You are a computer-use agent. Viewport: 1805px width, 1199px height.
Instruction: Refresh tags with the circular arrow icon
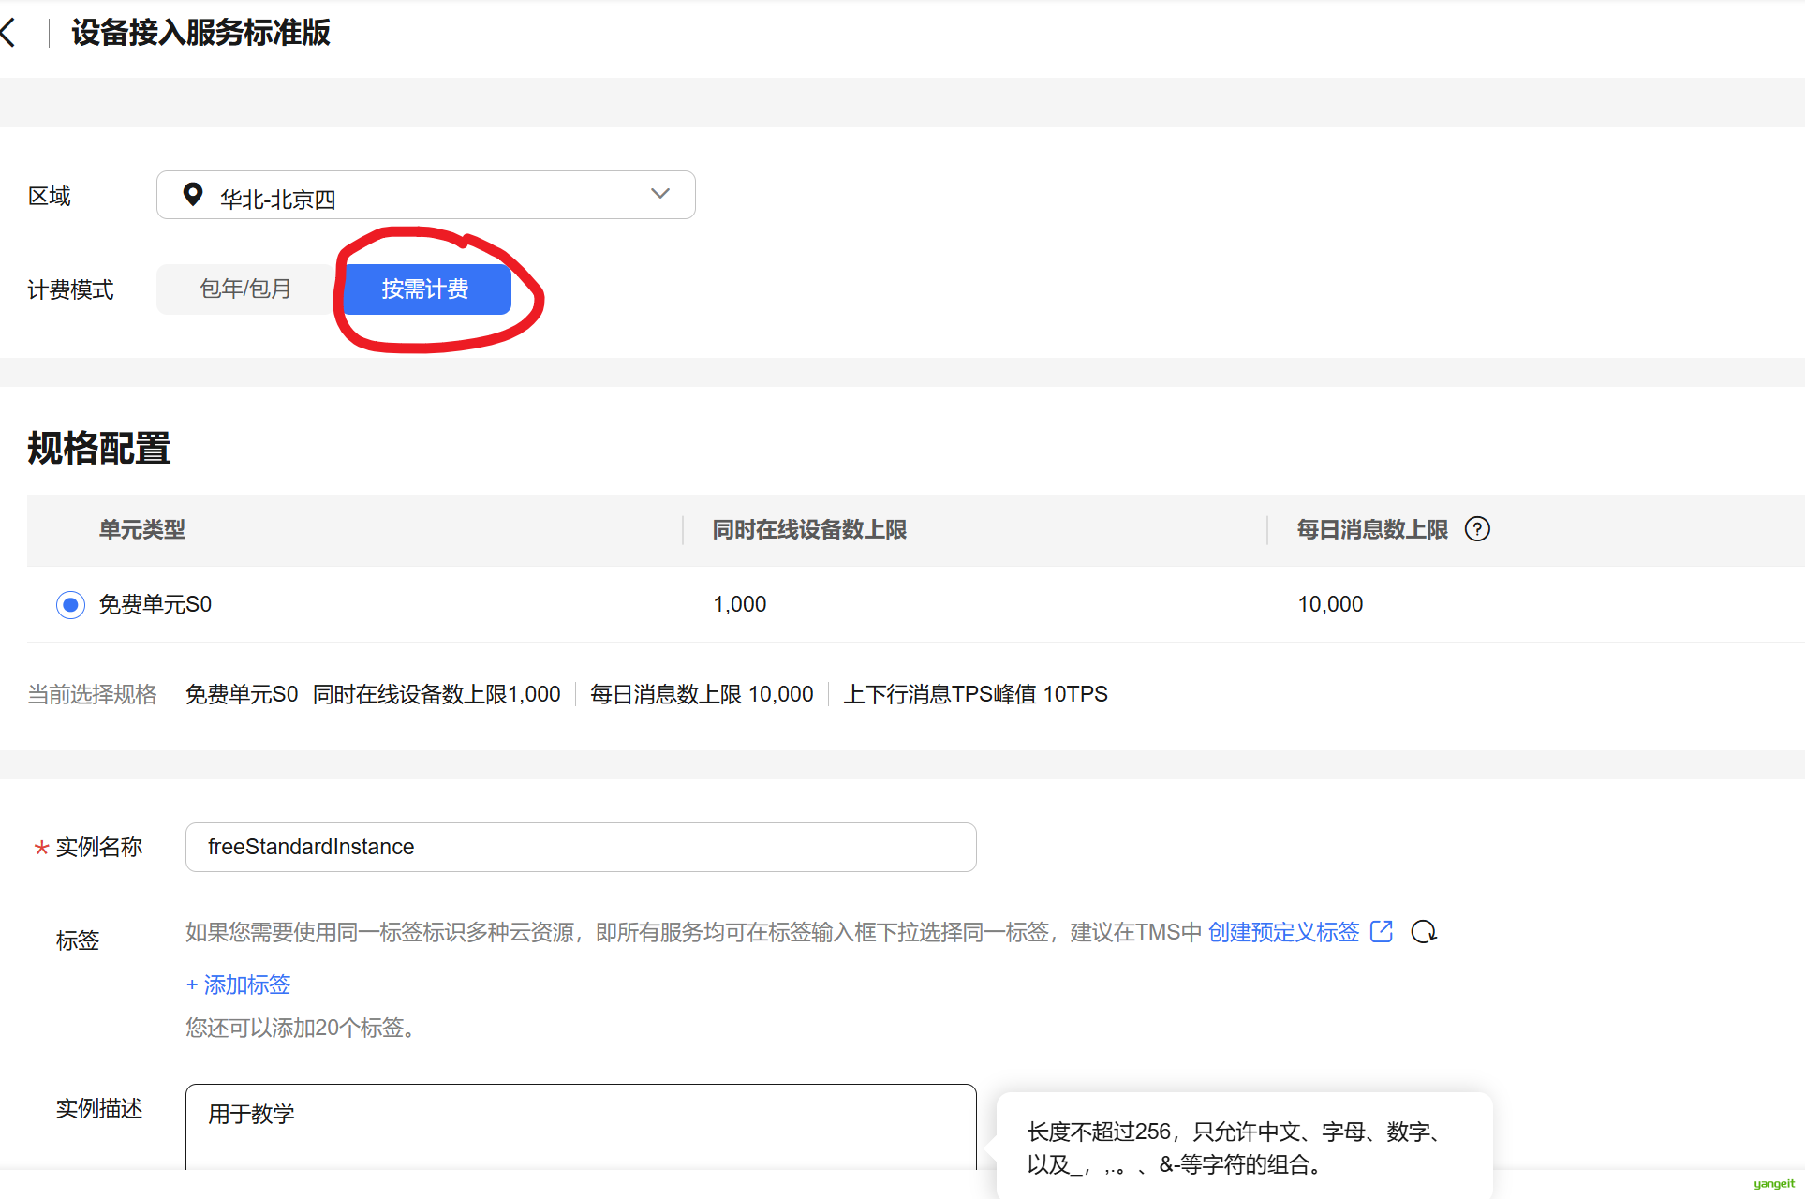pos(1424,932)
